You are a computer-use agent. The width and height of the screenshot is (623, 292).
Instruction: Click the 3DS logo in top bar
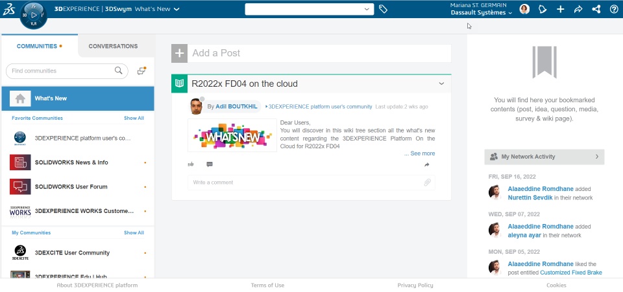8,10
